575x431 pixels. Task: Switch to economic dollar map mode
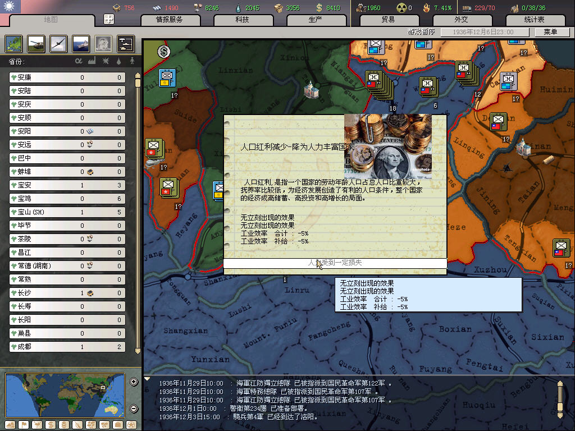coord(51,425)
